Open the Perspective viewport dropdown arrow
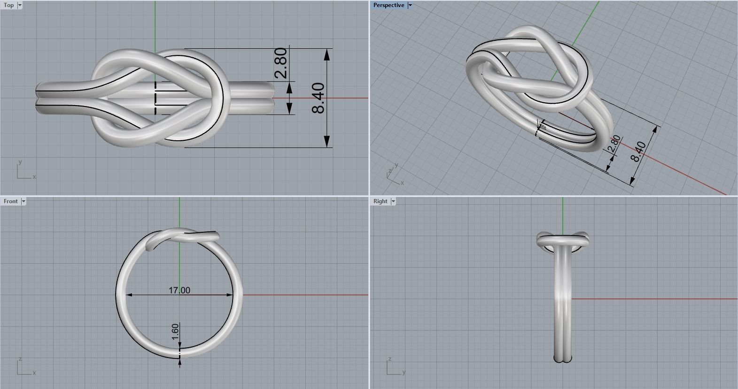Viewport: 738px width, 389px height. click(410, 5)
